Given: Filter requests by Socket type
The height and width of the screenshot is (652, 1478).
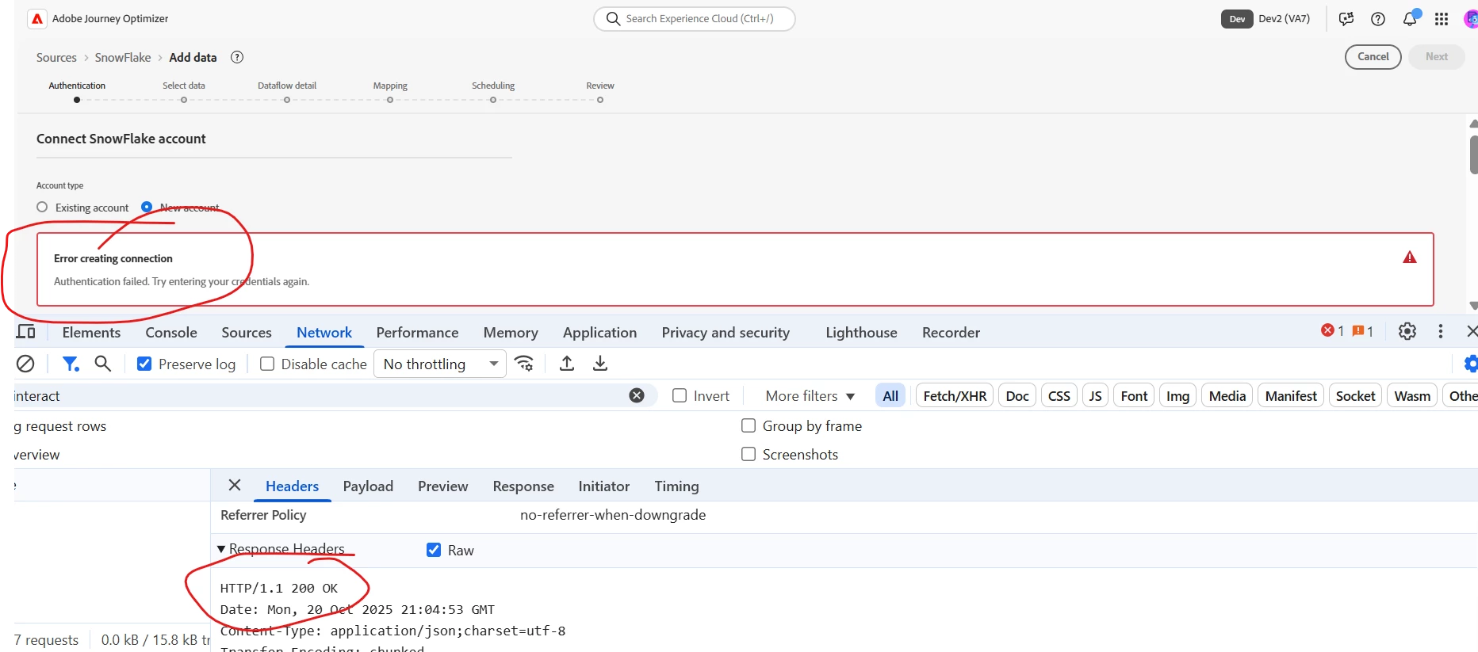Looking at the screenshot, I should click(x=1355, y=395).
